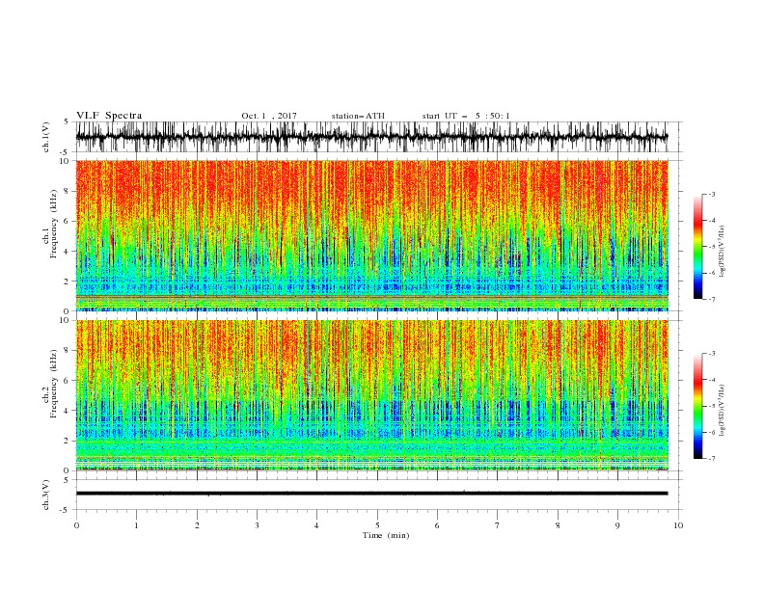This screenshot has width=764, height=590.
Task: Click time axis tick label "1"
Action: (136, 525)
